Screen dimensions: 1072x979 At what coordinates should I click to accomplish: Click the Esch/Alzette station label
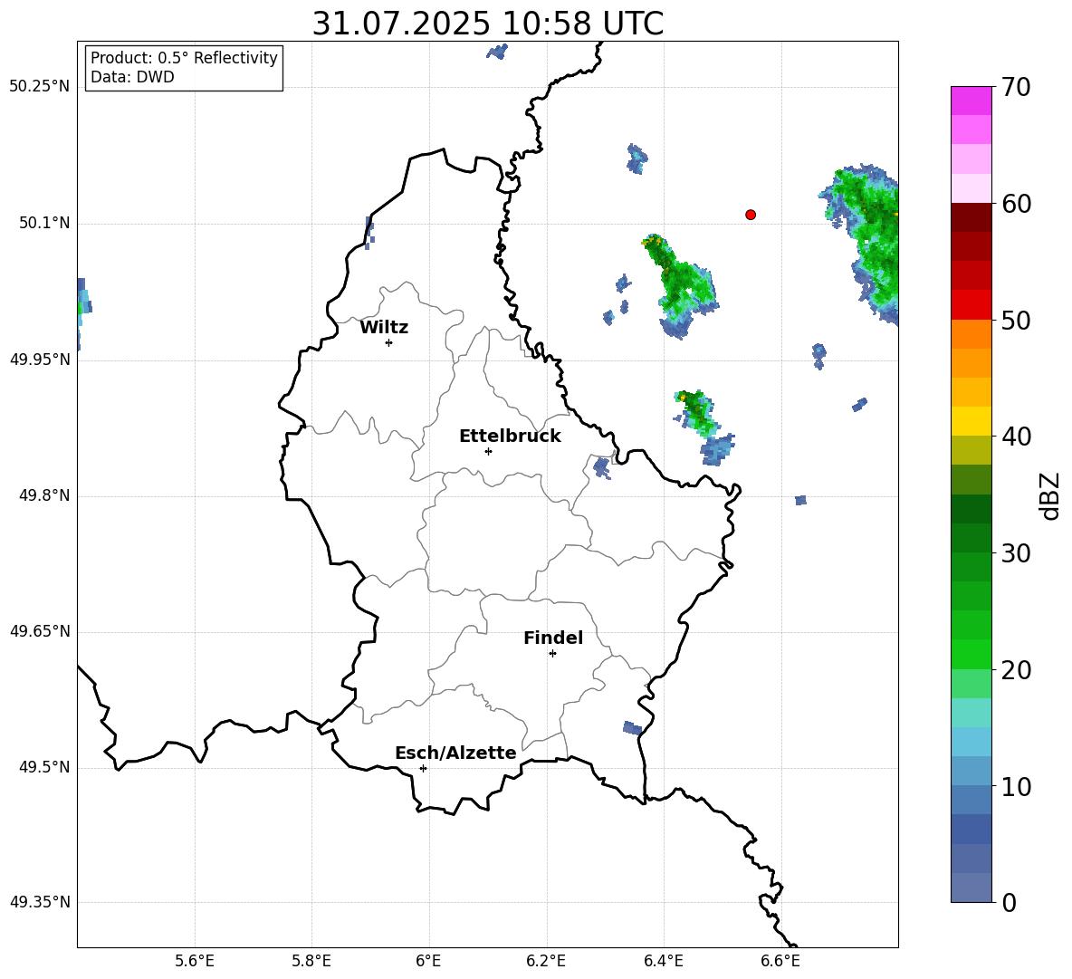coord(456,753)
